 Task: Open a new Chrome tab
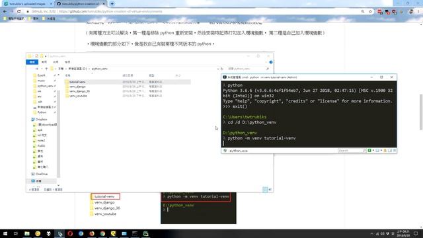(x=112, y=4)
